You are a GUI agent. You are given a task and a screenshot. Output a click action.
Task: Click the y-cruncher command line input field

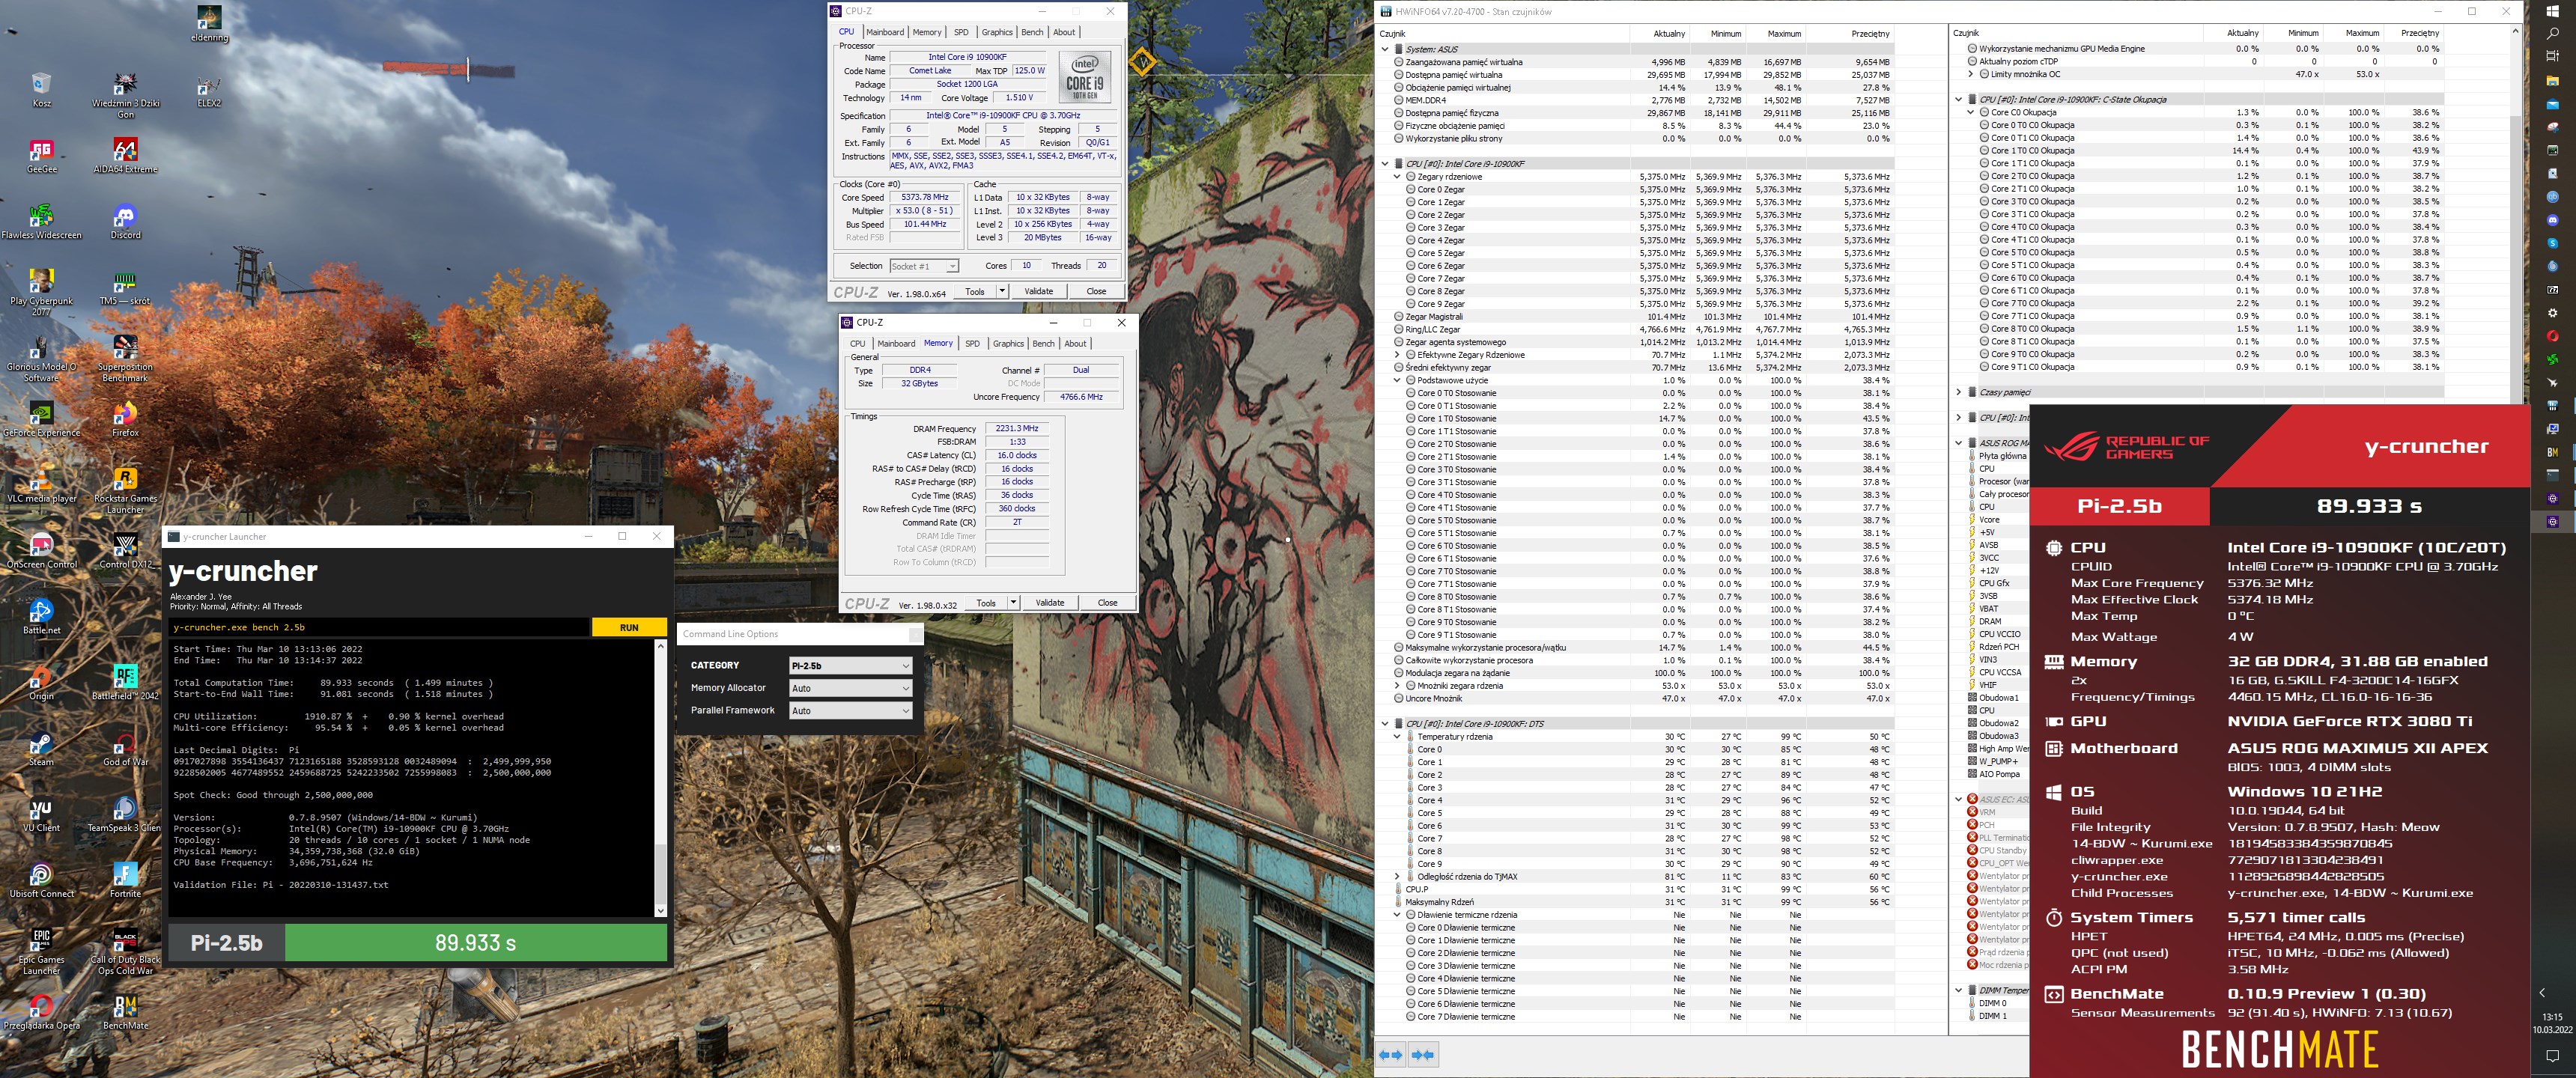point(380,628)
